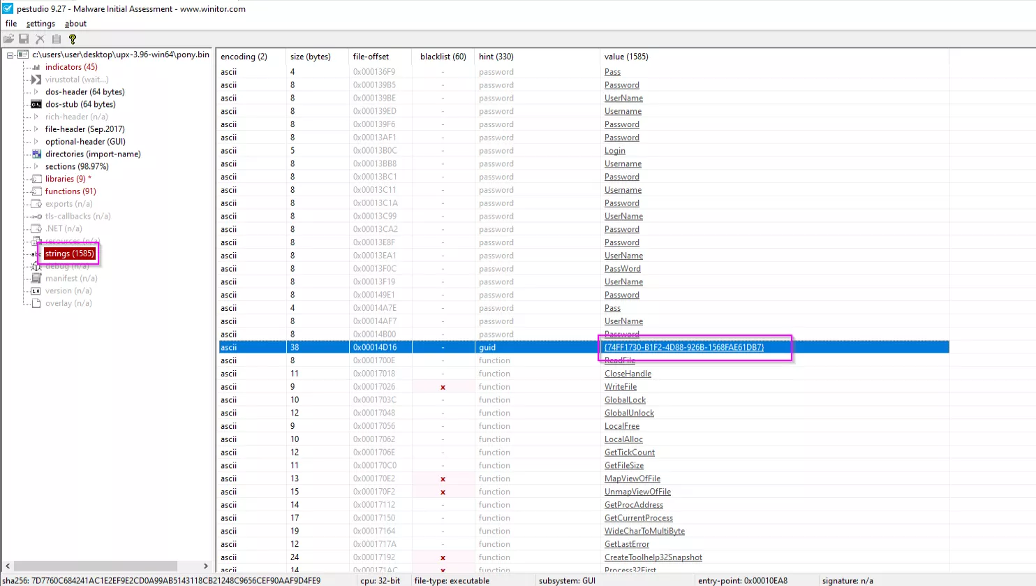Open the about menu
Screen dimensions: 1036x586
pos(75,24)
